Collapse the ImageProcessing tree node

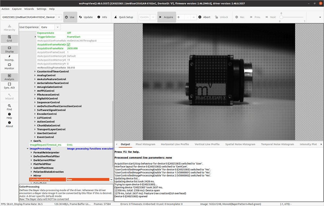click(28, 149)
